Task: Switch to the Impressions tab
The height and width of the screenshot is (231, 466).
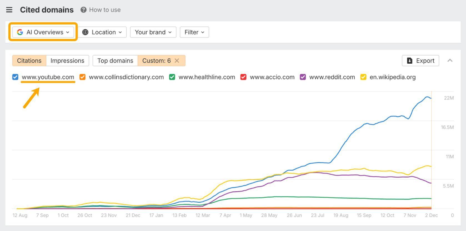Action: (x=67, y=61)
